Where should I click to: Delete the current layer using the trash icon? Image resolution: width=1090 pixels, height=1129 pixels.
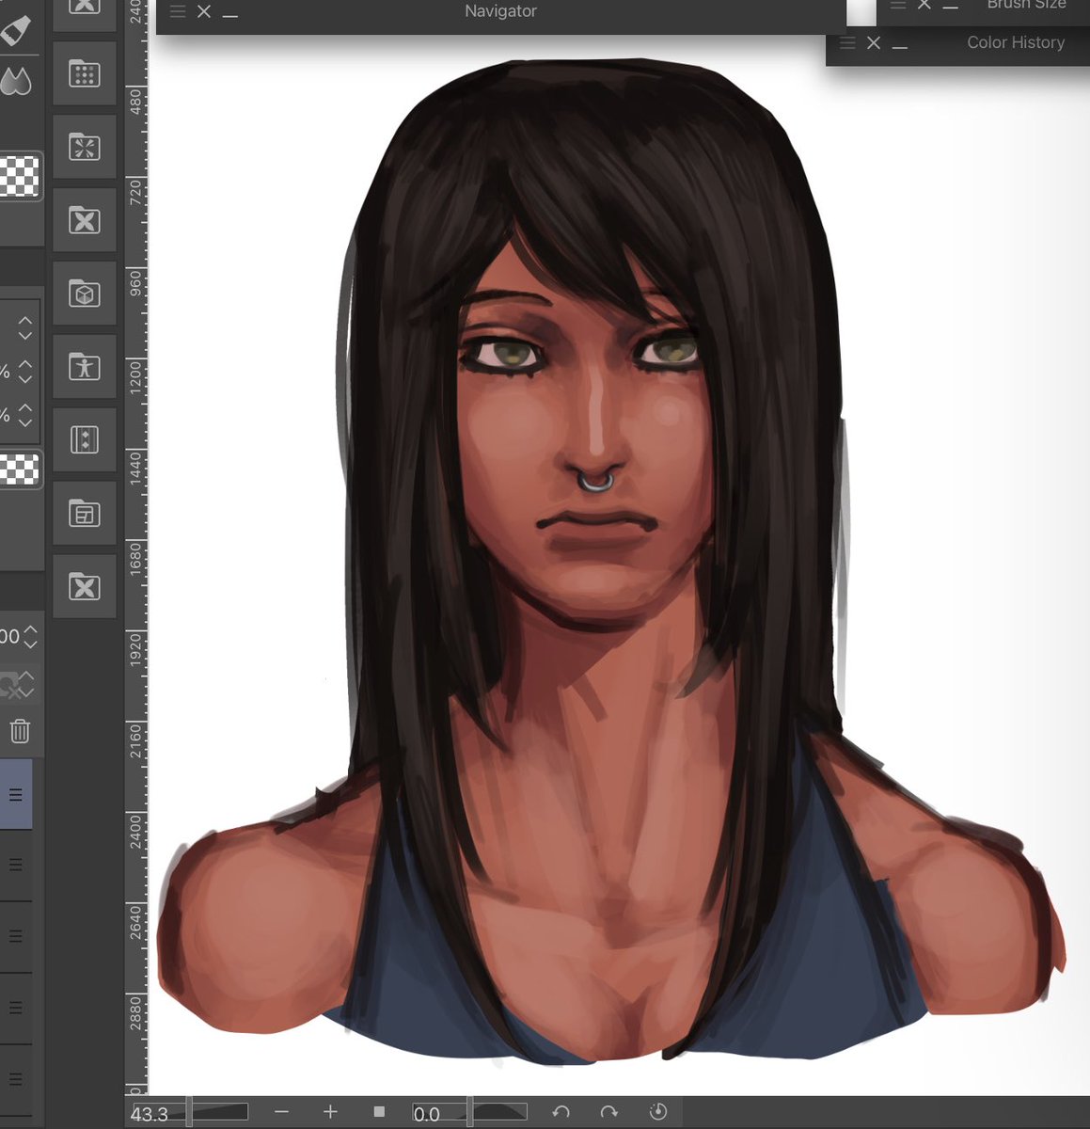tap(21, 731)
